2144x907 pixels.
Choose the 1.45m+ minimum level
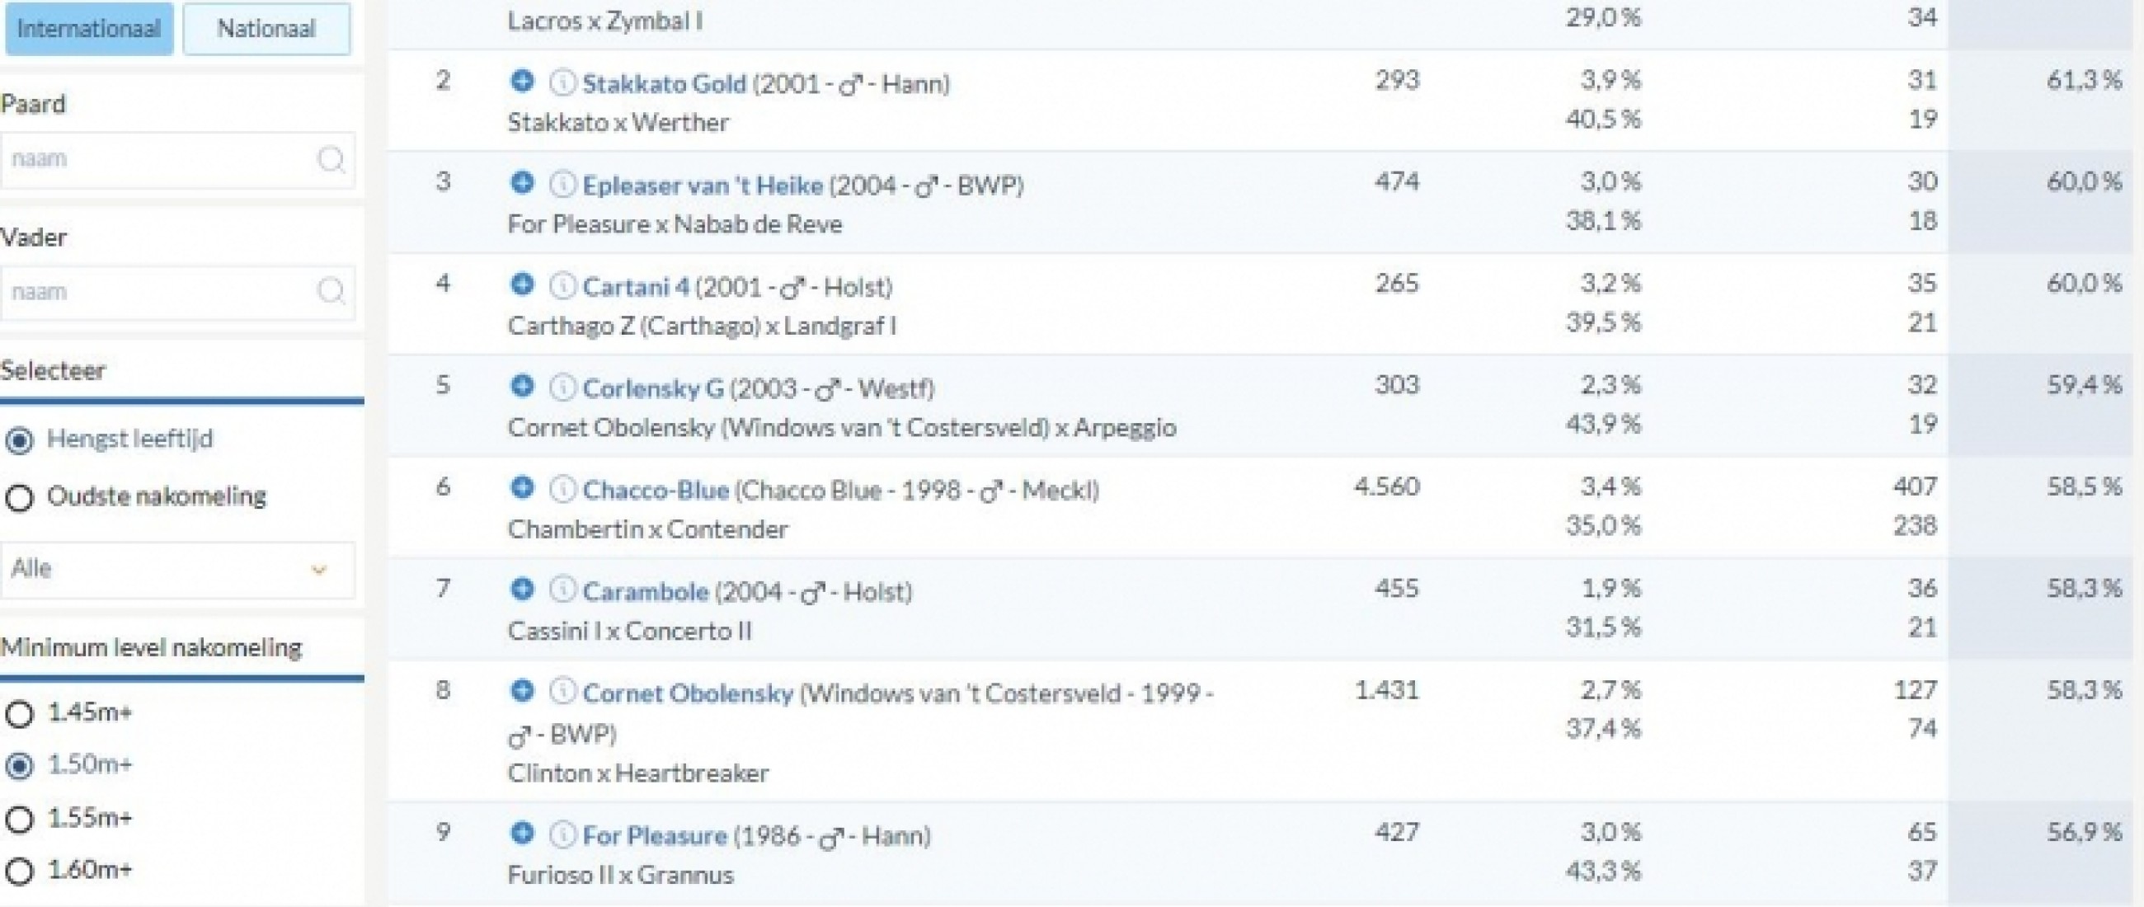point(19,714)
